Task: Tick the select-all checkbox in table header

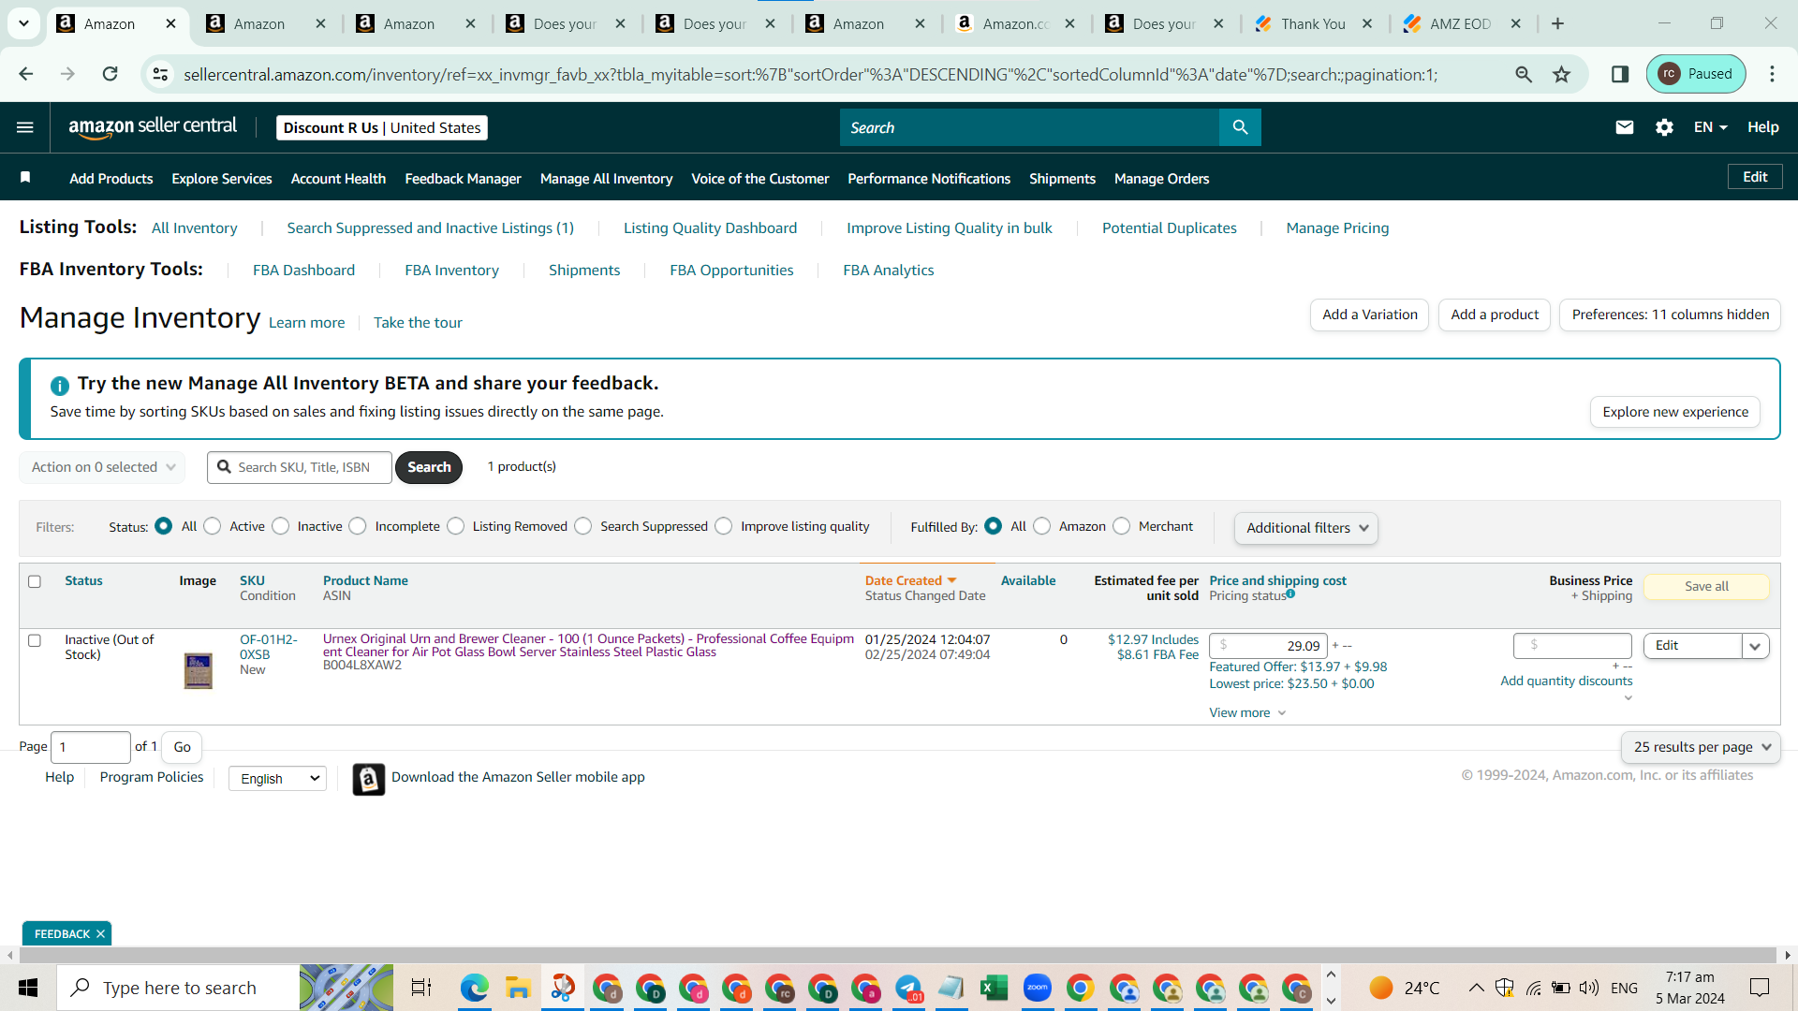Action: [35, 581]
